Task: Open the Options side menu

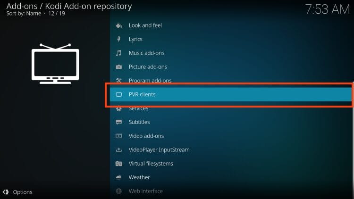Action: coord(23,192)
